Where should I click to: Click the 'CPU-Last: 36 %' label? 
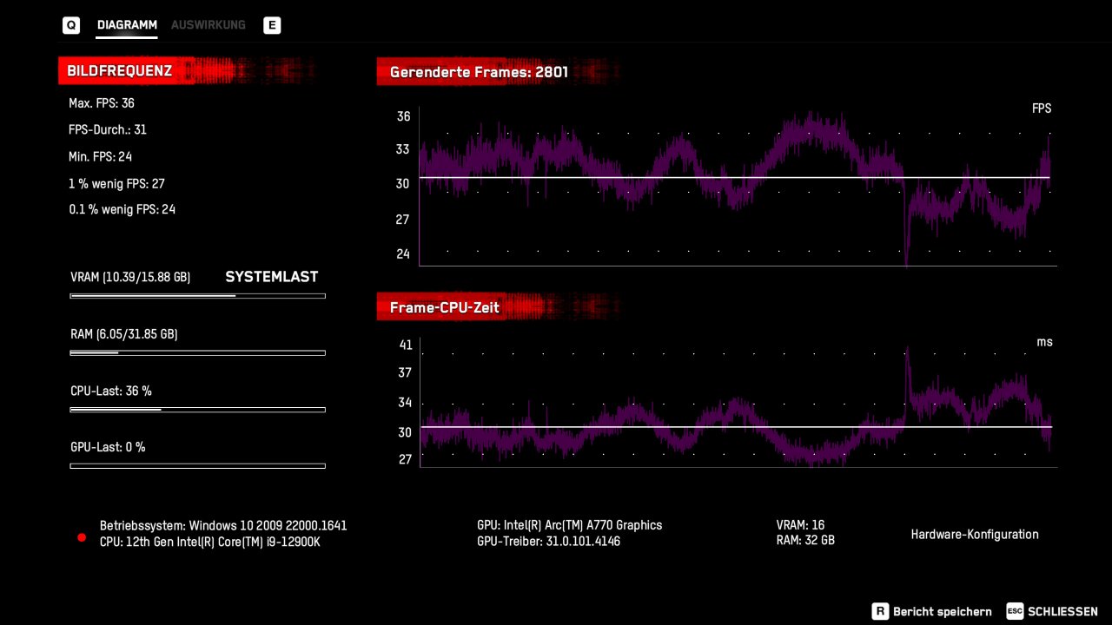click(111, 391)
